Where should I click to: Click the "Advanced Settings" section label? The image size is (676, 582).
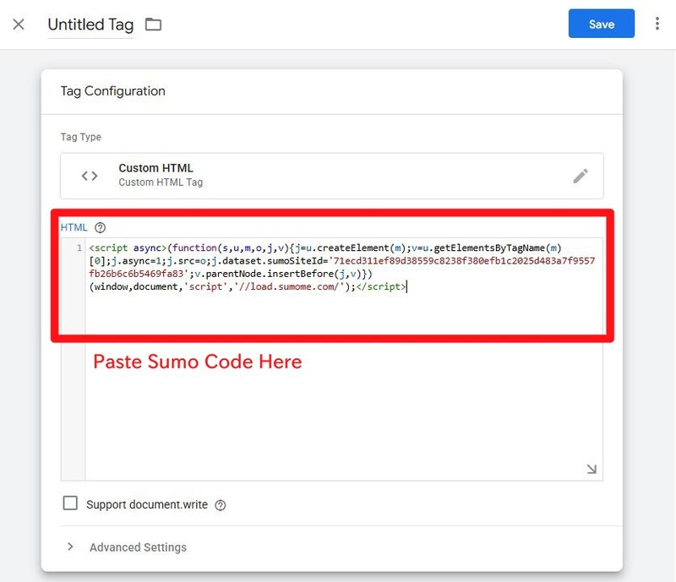coord(138,547)
